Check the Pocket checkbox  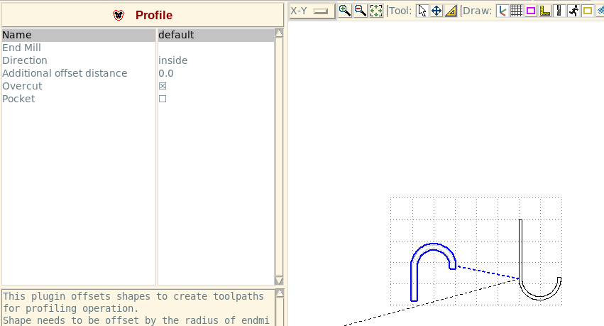[163, 99]
